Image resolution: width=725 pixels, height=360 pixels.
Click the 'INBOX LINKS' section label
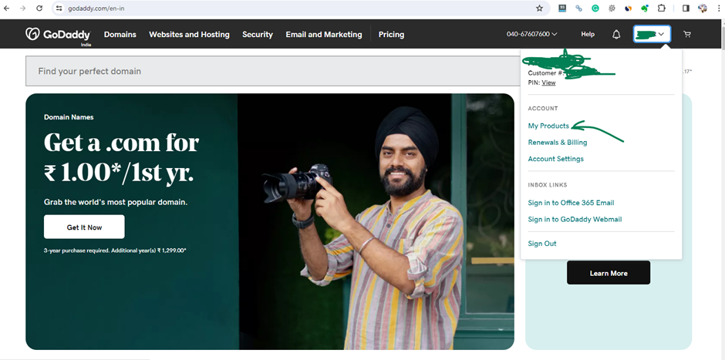tap(548, 185)
